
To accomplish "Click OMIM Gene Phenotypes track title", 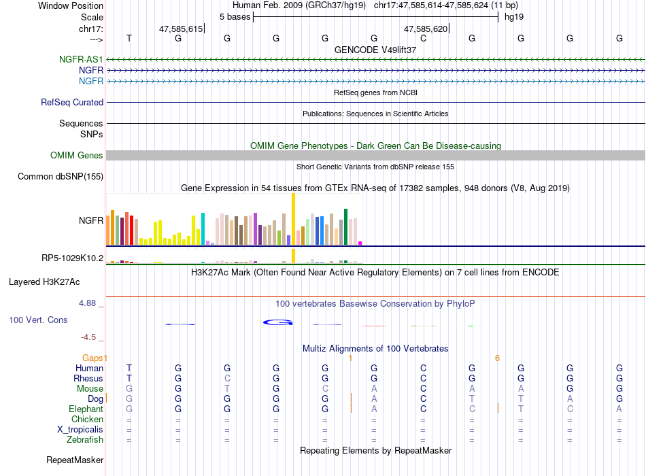I will [376, 146].
